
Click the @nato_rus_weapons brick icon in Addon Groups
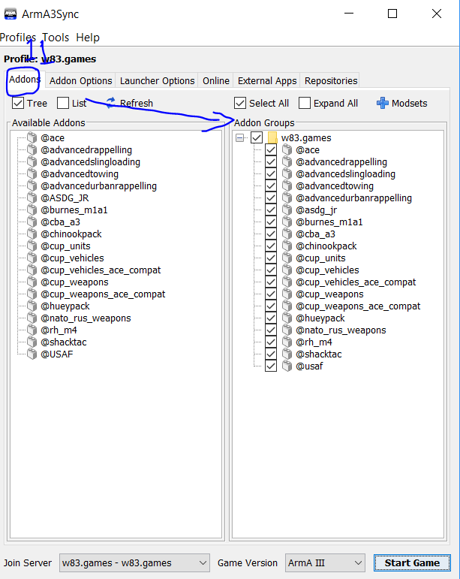pos(287,330)
